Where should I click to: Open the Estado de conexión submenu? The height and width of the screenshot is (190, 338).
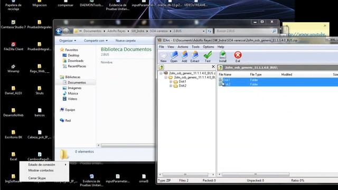pos(44,165)
